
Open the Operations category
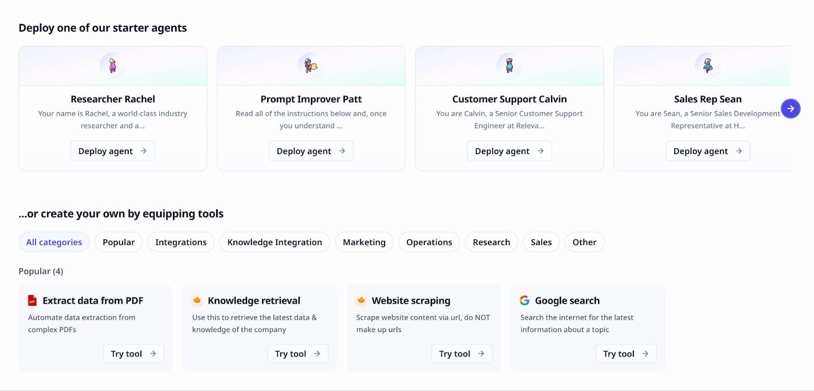point(429,242)
